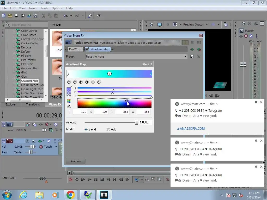The height and width of the screenshot is (200, 267).
Task: Click the Cut scissors toolbar icon
Action: pos(44,16)
